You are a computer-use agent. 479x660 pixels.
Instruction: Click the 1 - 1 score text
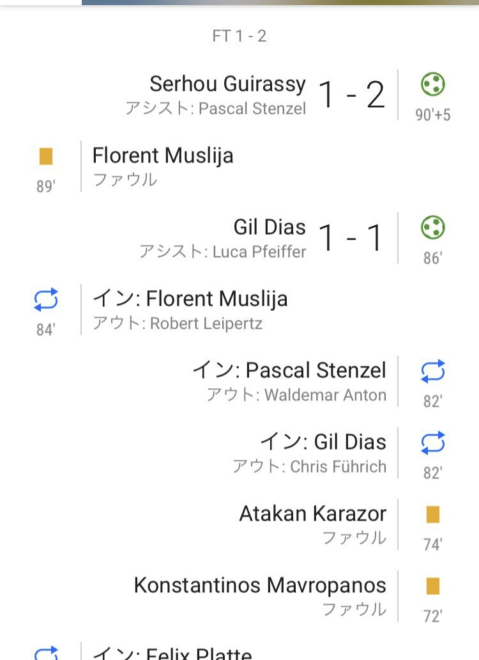coord(351,239)
